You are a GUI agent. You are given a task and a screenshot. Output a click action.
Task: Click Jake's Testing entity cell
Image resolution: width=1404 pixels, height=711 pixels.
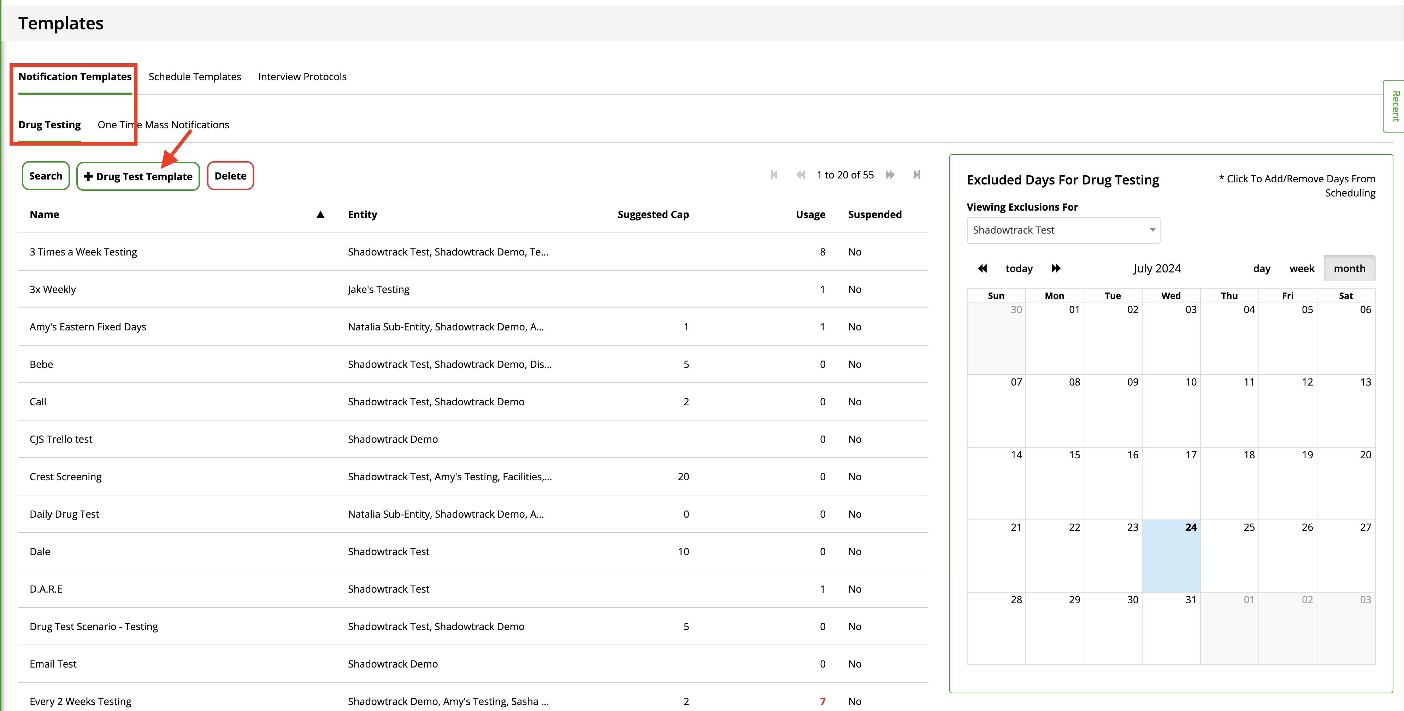[x=378, y=289]
